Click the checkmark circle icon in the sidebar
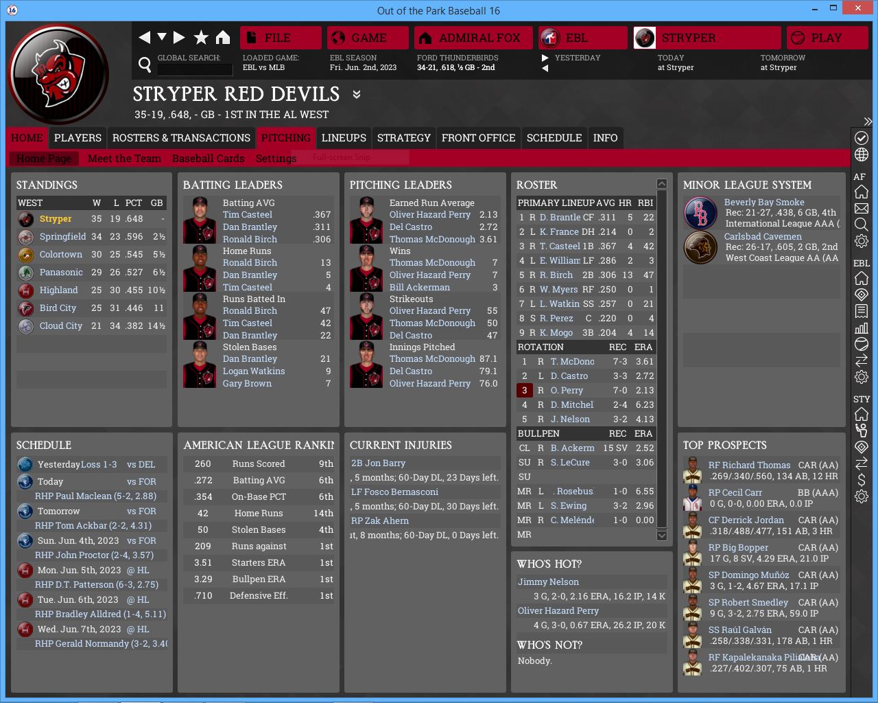This screenshot has height=703, width=878. pos(862,138)
